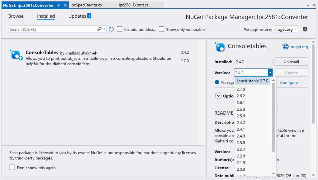Image resolution: width=318 pixels, height=180 pixels.
Task: Click the Uninstall button
Action: coord(291,62)
